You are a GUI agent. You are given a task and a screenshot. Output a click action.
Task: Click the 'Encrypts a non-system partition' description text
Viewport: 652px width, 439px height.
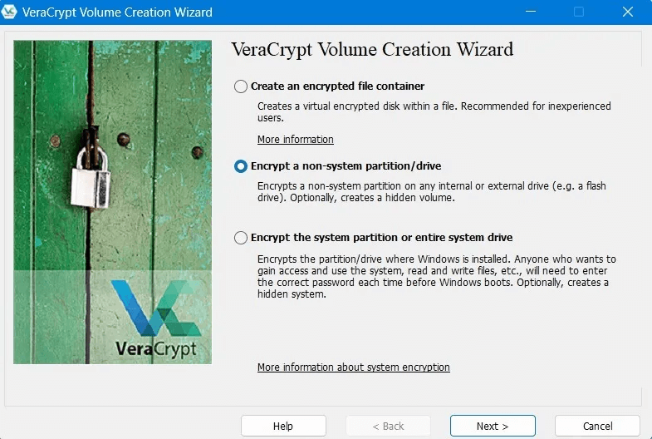(x=432, y=192)
